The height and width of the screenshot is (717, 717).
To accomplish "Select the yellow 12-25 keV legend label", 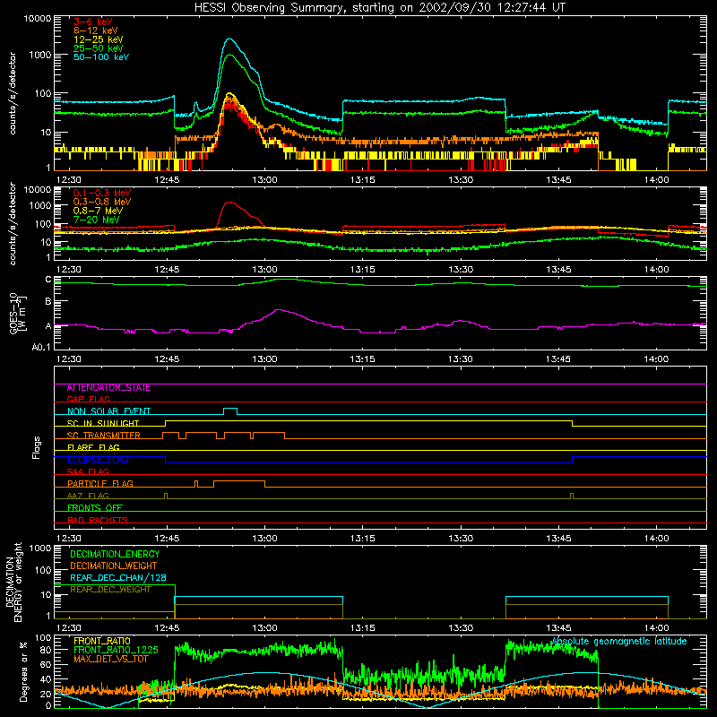I will point(98,39).
